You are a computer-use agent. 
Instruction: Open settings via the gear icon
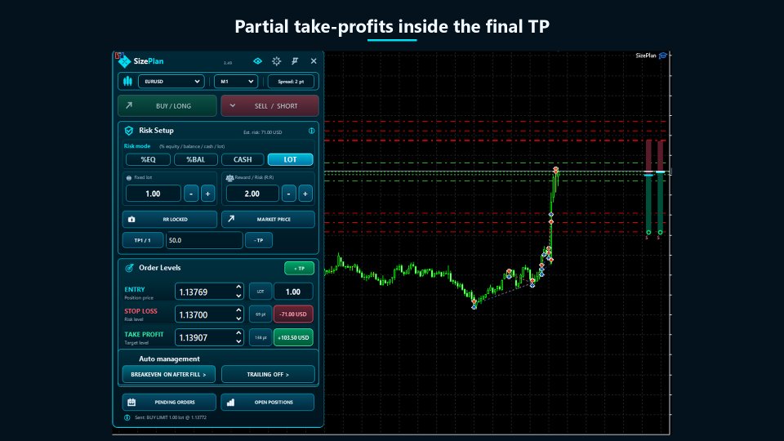point(277,61)
